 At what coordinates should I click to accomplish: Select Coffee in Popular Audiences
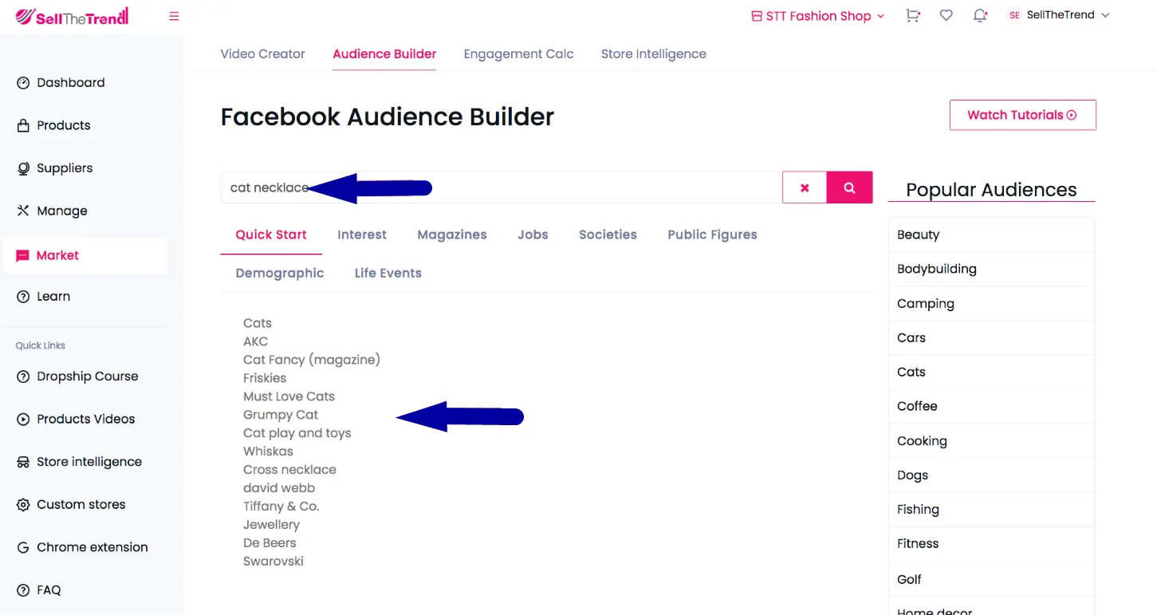991,406
